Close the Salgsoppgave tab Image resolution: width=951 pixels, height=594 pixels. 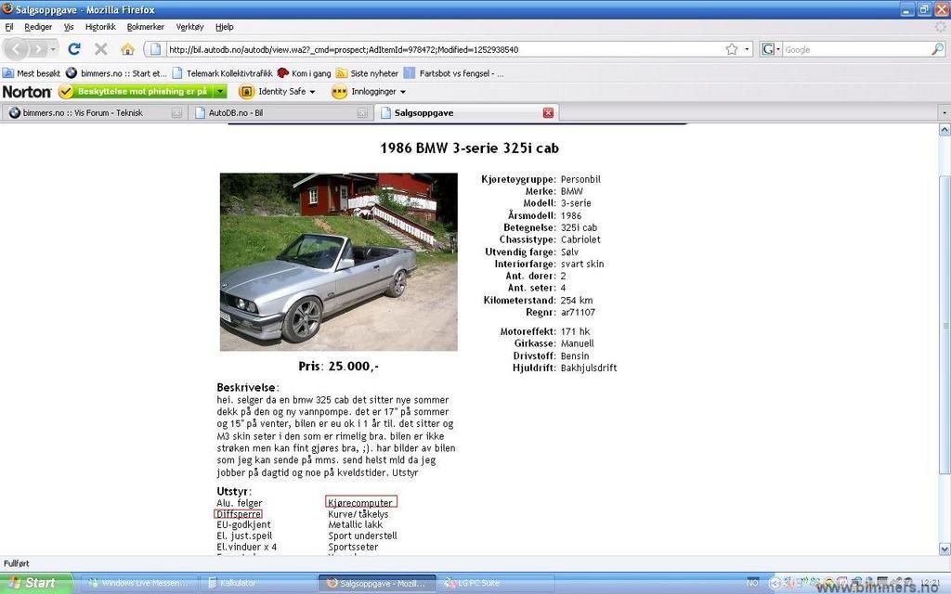click(x=548, y=112)
